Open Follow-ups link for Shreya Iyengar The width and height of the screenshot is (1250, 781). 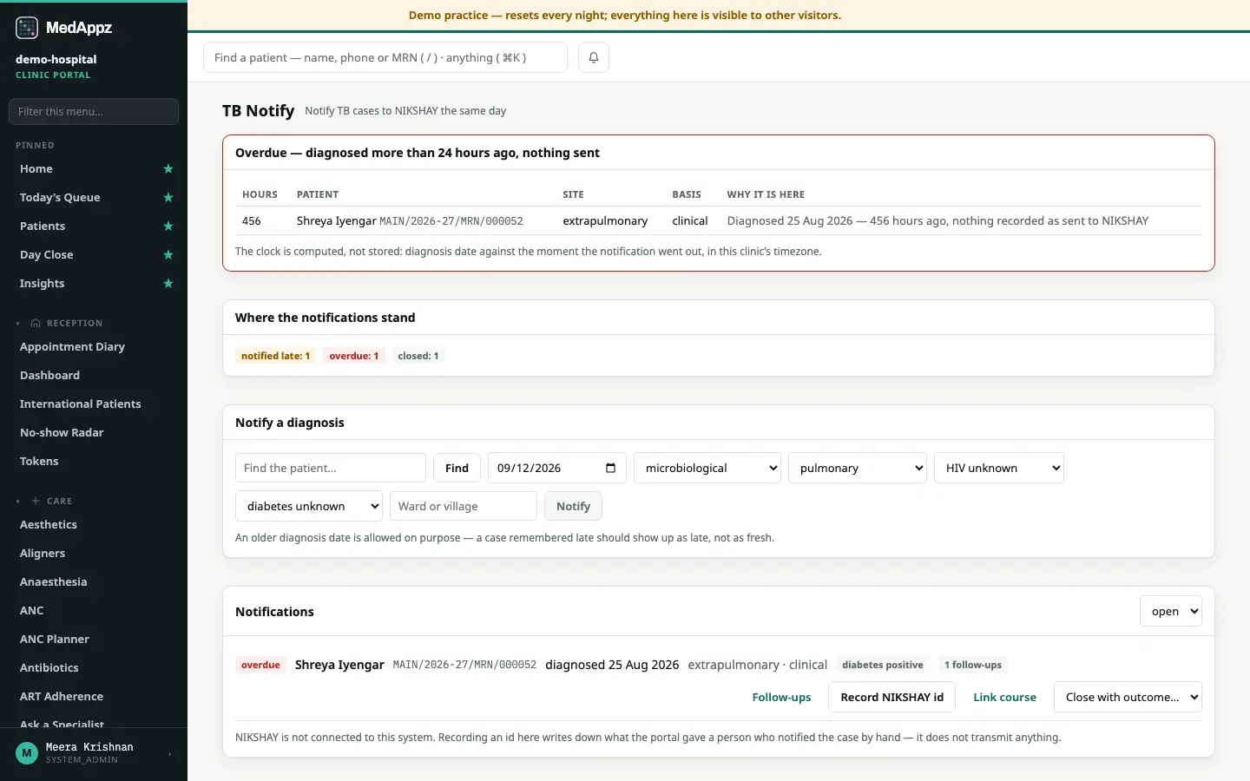point(781,697)
